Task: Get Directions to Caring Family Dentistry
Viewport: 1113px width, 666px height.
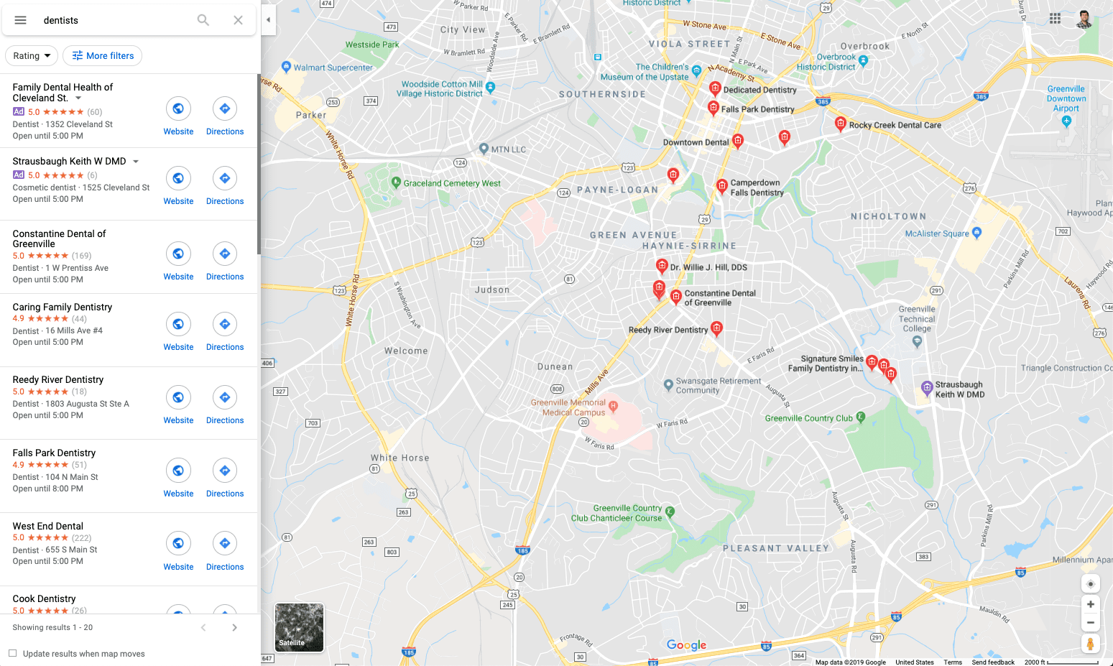Action: pyautogui.click(x=225, y=324)
